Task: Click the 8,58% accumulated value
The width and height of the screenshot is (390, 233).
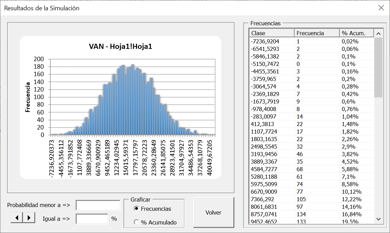Action: point(350,184)
